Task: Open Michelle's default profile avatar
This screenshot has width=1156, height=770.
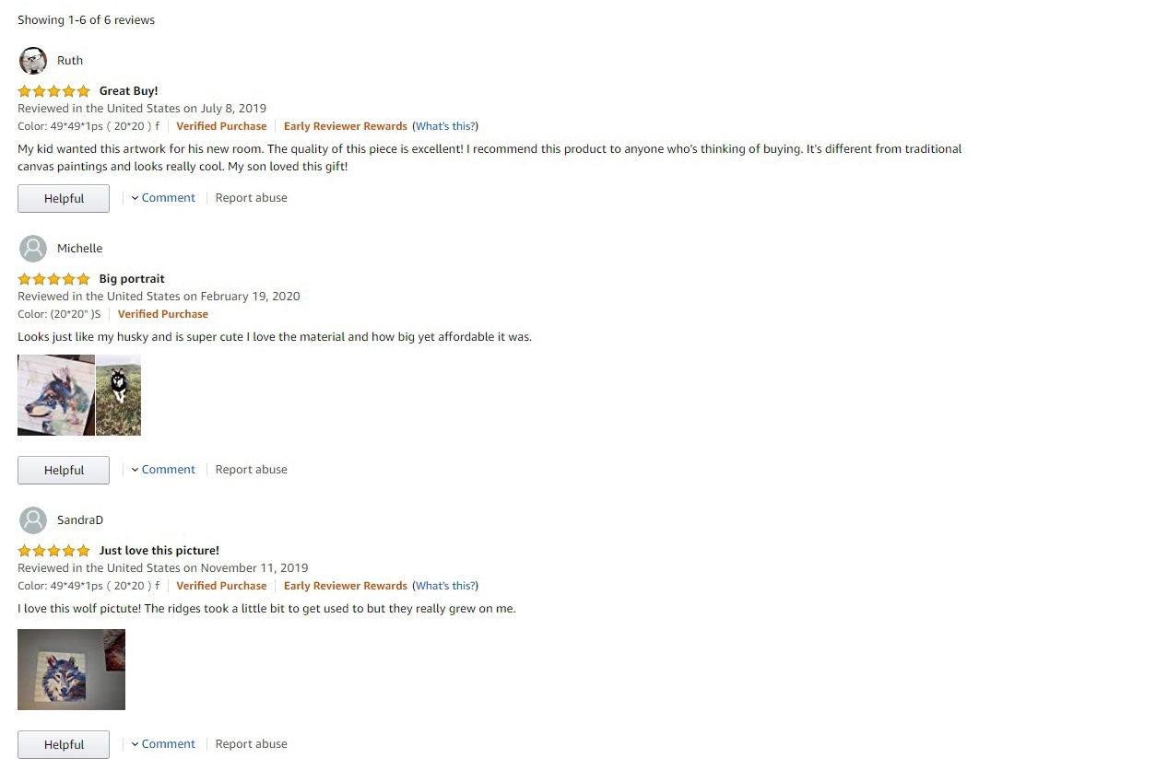Action: pyautogui.click(x=33, y=249)
